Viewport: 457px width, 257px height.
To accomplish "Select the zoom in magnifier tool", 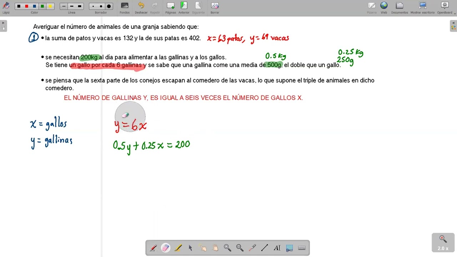I will click(227, 248).
